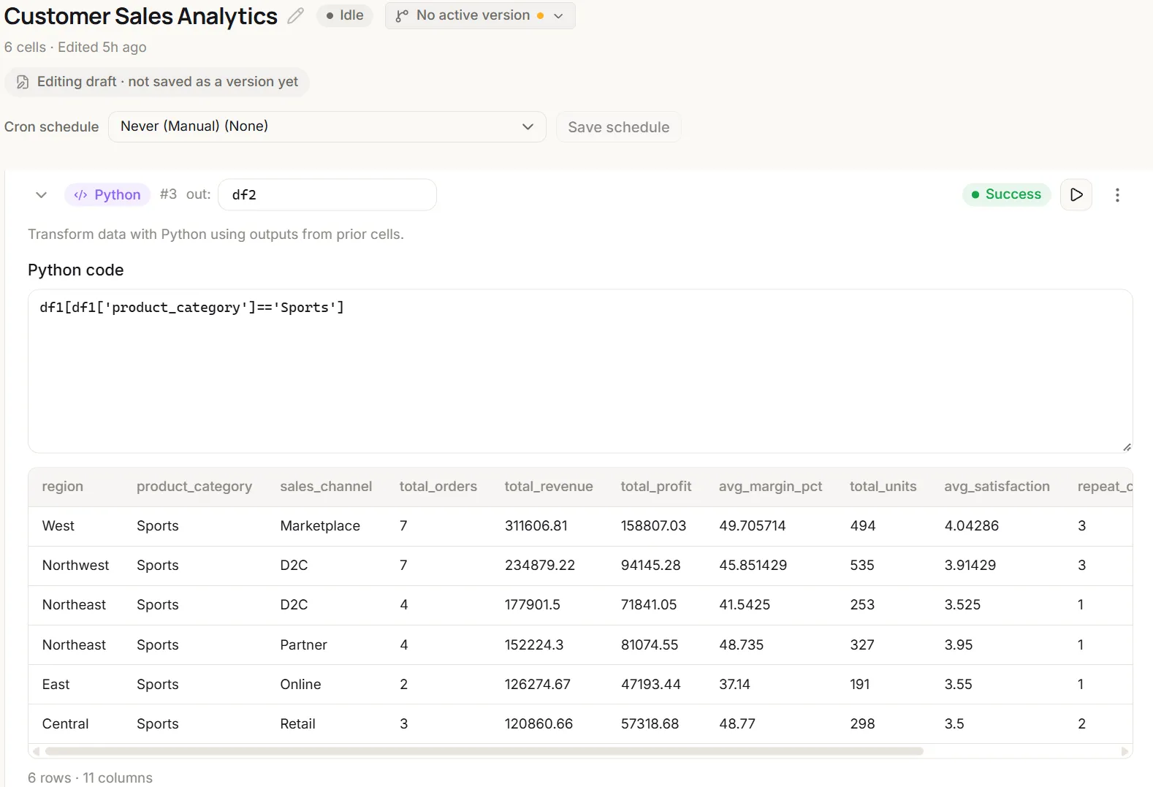Collapse cell #3 with the chevron
Viewport: 1153px width, 787px height.
tap(42, 195)
